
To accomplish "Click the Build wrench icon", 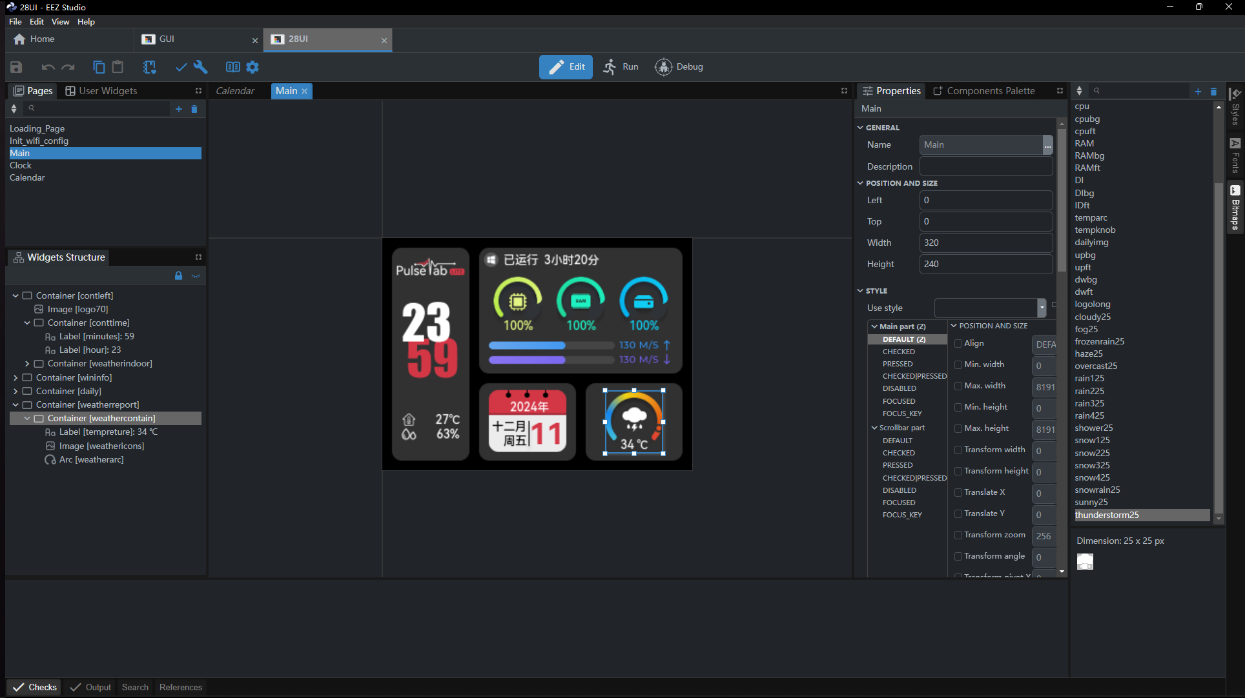I will pyautogui.click(x=200, y=67).
